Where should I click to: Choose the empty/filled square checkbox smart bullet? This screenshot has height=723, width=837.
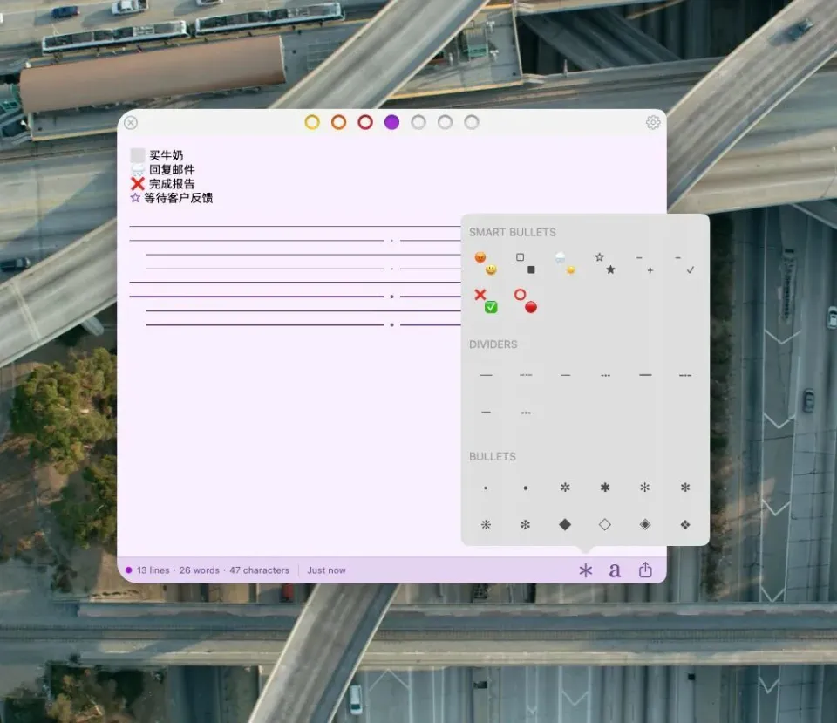[525, 263]
